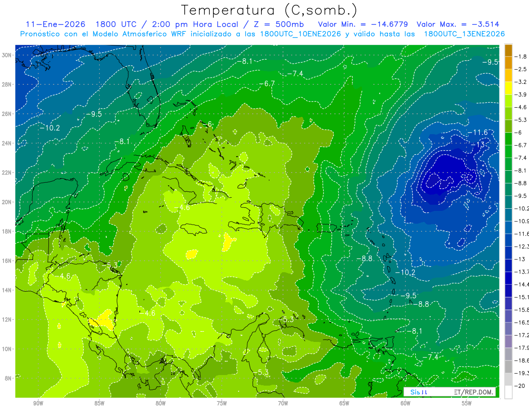Click the colorbar value '-20'
Image resolution: width=529 pixels, height=409 pixels.
[x=520, y=386]
